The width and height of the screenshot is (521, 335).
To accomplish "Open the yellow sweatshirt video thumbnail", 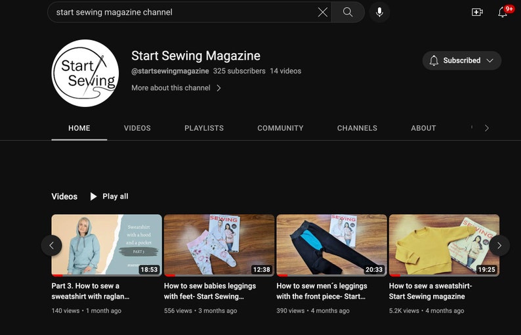I will point(444,245).
